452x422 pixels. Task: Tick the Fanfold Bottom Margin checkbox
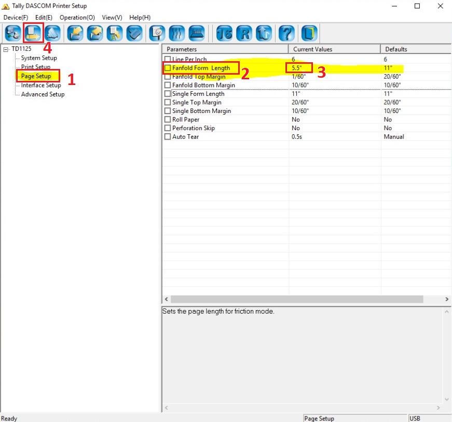click(x=168, y=85)
